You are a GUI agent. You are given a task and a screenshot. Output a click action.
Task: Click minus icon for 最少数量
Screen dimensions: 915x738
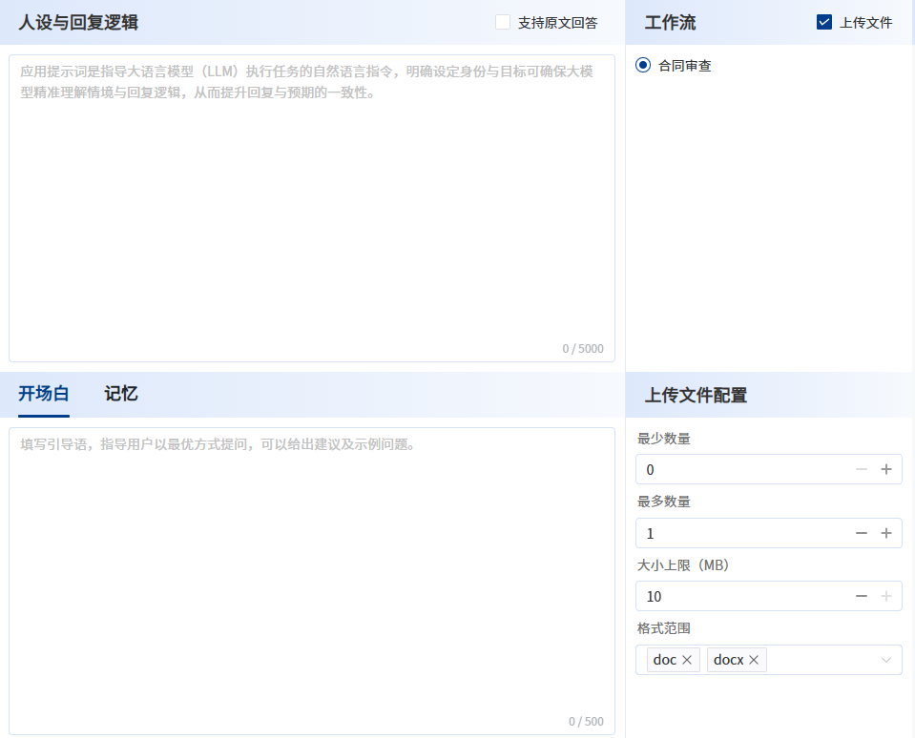coord(861,469)
